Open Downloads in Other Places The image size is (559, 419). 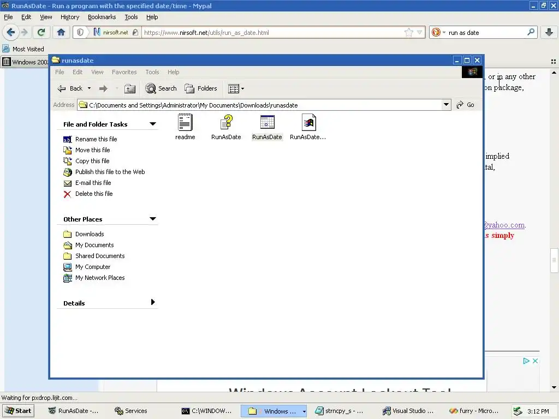90,234
